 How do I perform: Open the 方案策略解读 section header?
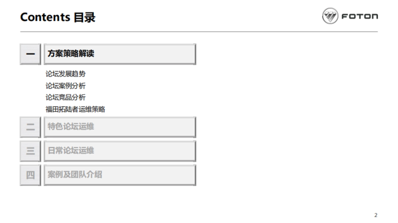(x=71, y=54)
